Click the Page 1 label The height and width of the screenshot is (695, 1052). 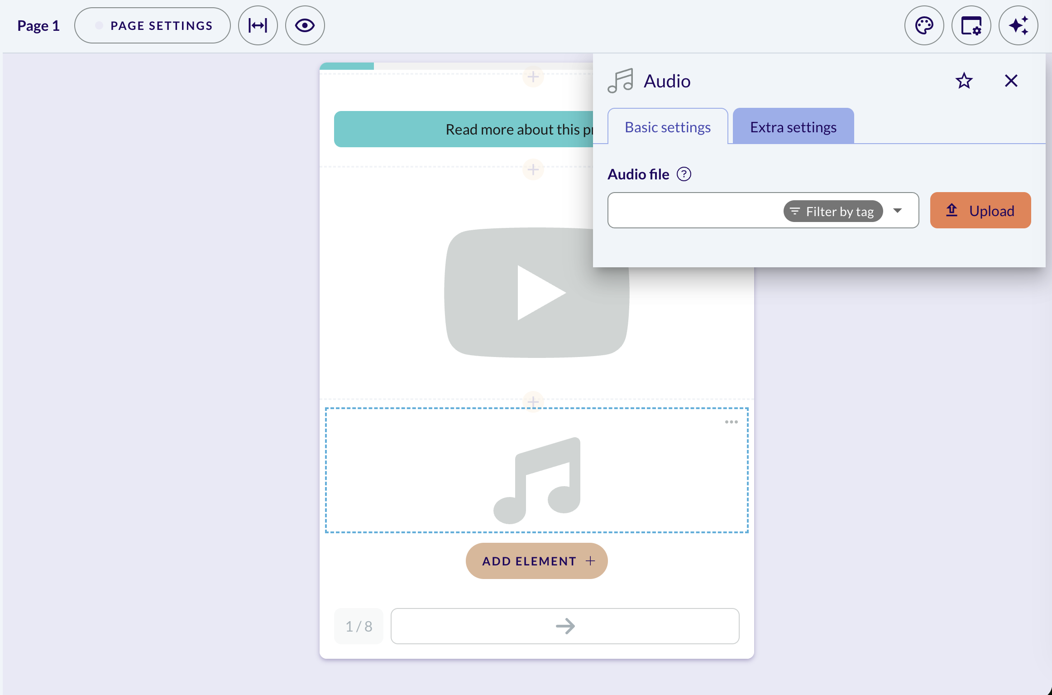(38, 26)
